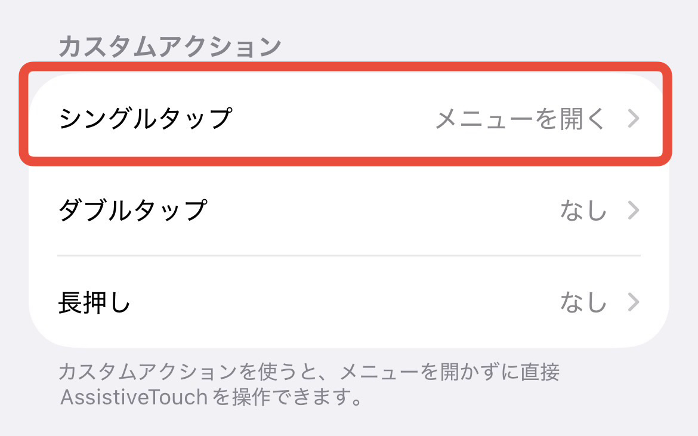Viewport: 698px width, 436px height.
Task: Click なし value in ダブルタップ row
Action: pos(583,211)
